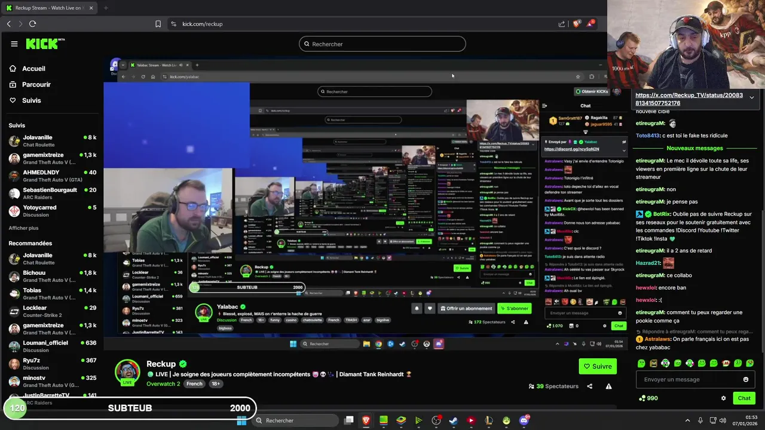Open a new browser tab
This screenshot has height=430, width=765.
106,8
